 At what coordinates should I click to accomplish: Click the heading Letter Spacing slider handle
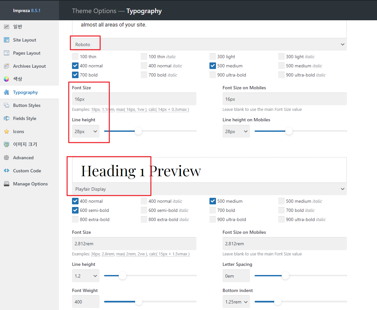285,275
